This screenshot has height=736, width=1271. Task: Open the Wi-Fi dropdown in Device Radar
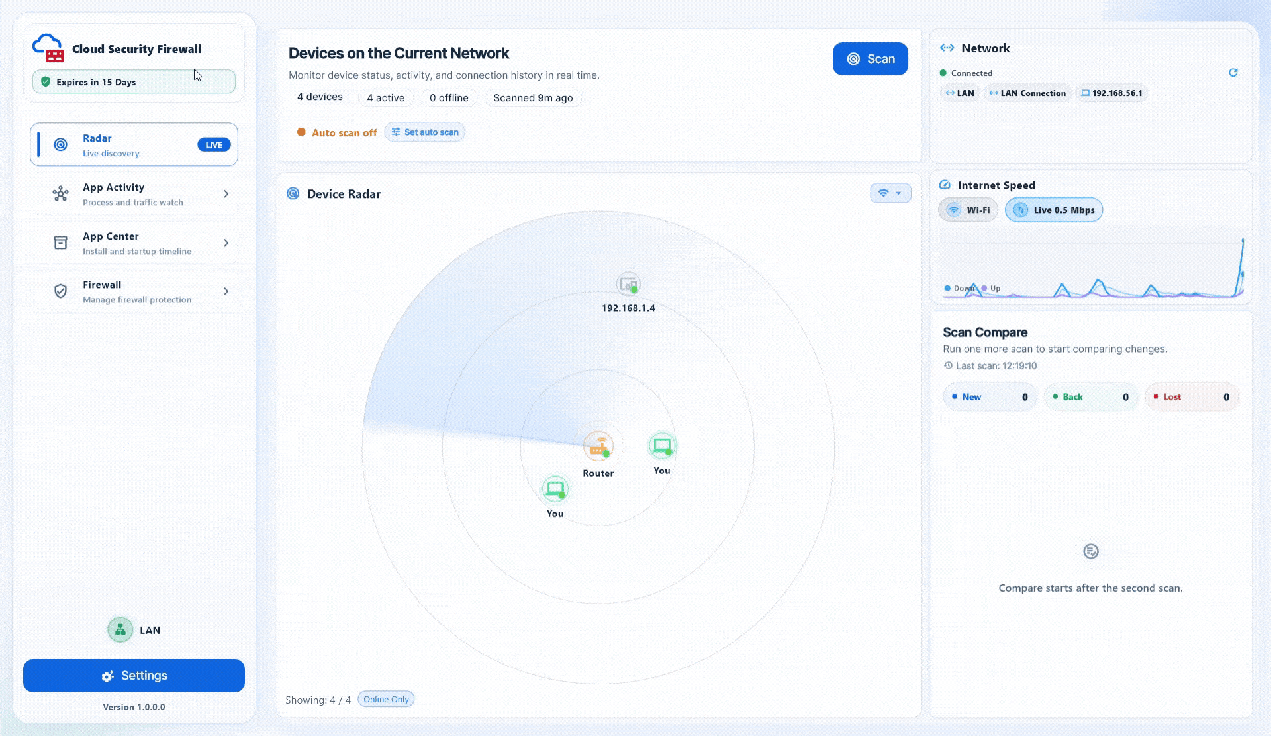890,193
